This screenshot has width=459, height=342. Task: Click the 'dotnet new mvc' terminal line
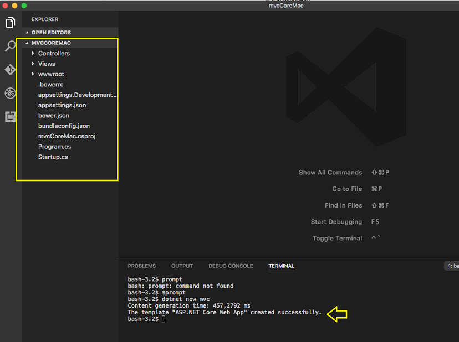pos(169,299)
